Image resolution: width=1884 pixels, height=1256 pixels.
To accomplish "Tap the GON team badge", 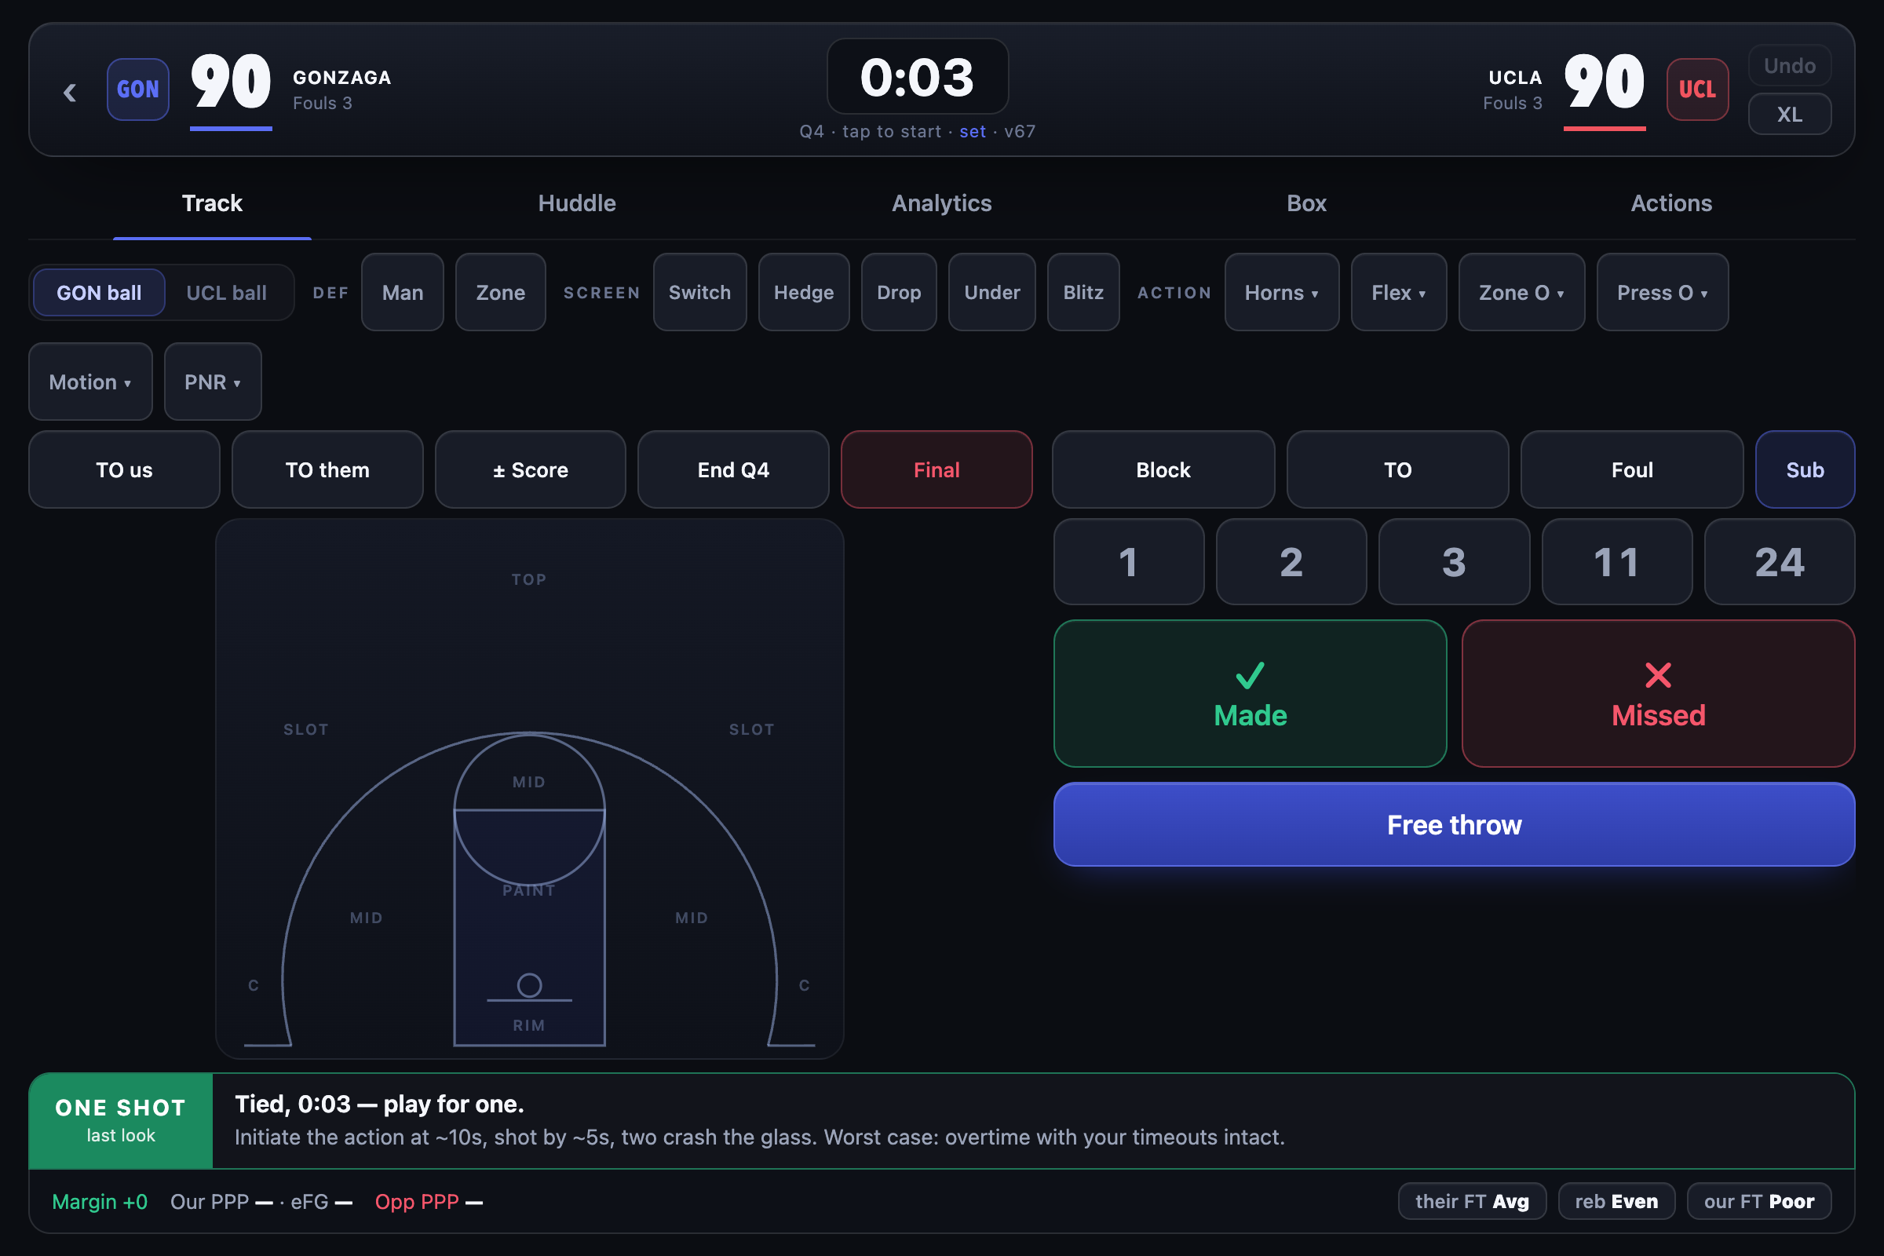I will pyautogui.click(x=138, y=89).
